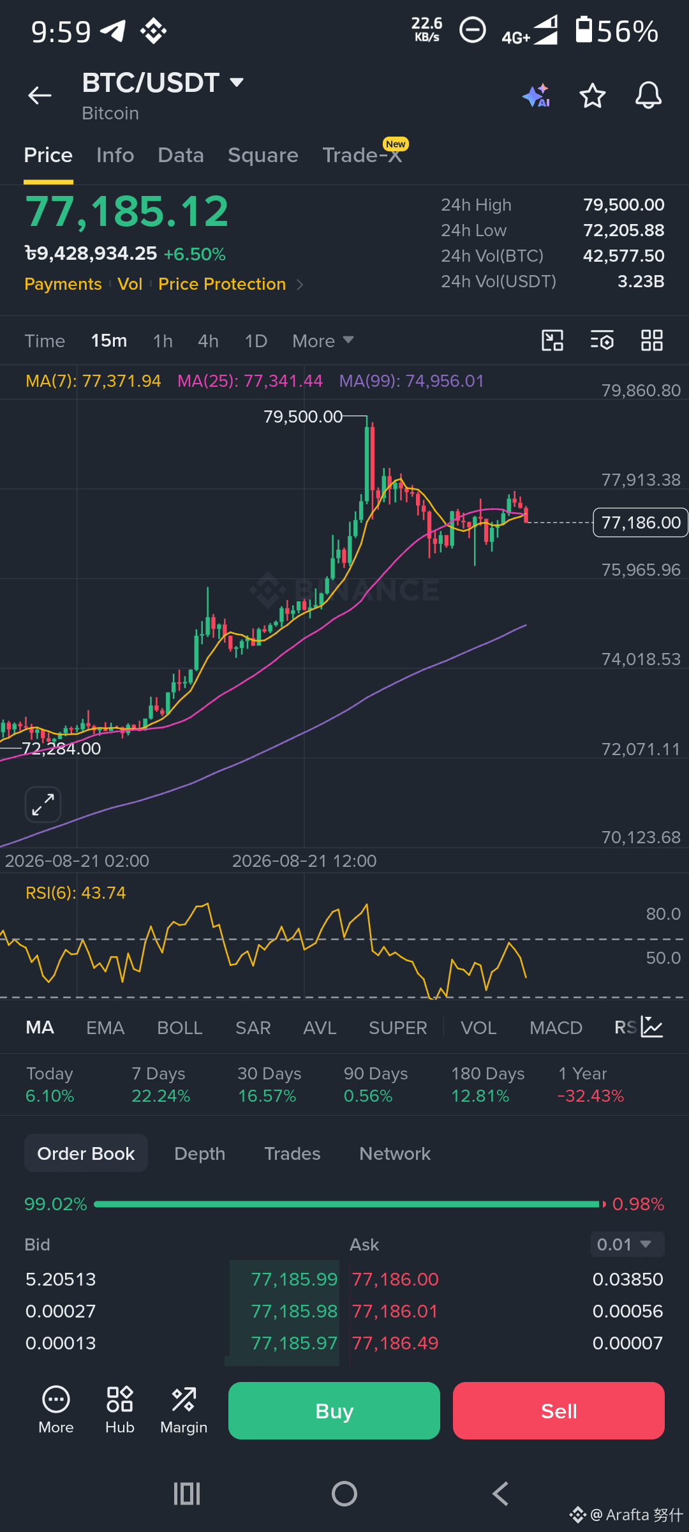Toggle the MACD sub-indicator
The height and width of the screenshot is (1532, 689).
pyautogui.click(x=556, y=1028)
